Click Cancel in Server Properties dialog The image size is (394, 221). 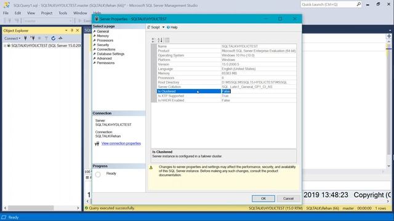[x=288, y=198]
